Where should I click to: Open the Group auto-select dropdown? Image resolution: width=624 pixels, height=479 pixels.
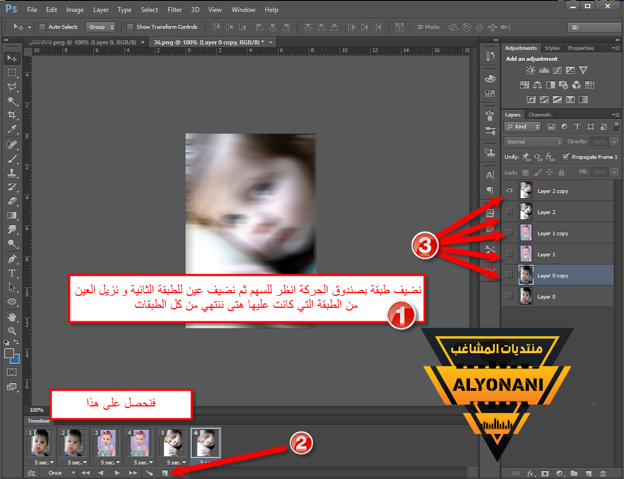(x=101, y=27)
